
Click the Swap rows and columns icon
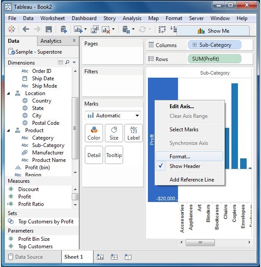click(x=163, y=29)
